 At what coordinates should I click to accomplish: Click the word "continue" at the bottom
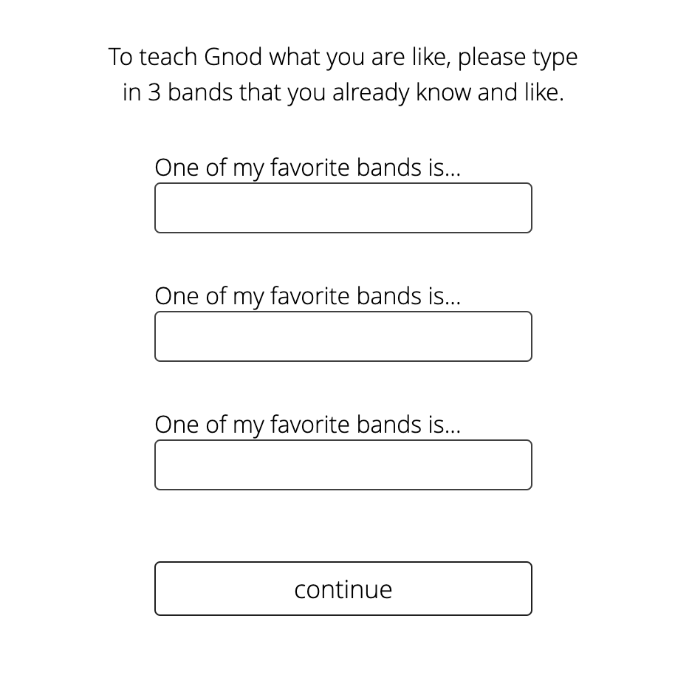click(x=343, y=589)
